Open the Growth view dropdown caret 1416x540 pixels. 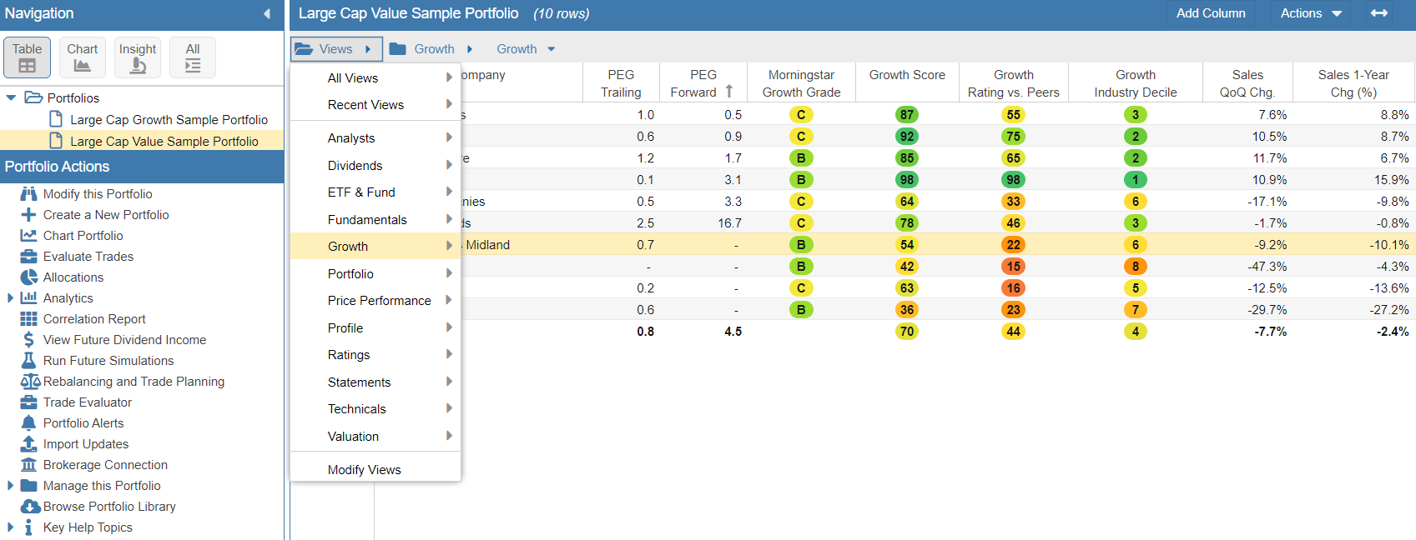551,49
